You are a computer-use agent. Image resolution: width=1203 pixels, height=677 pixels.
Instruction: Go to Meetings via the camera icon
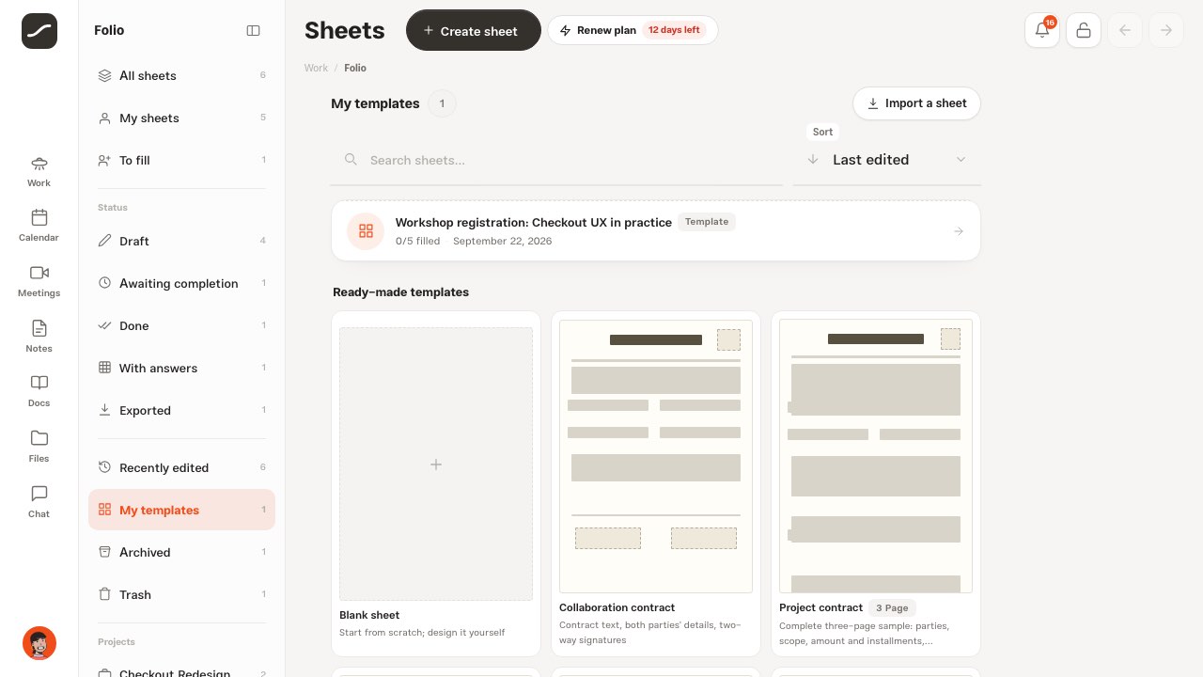(39, 281)
